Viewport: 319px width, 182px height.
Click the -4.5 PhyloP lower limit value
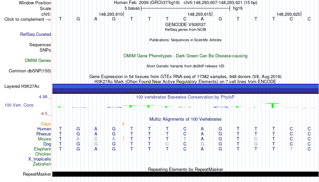(44, 114)
